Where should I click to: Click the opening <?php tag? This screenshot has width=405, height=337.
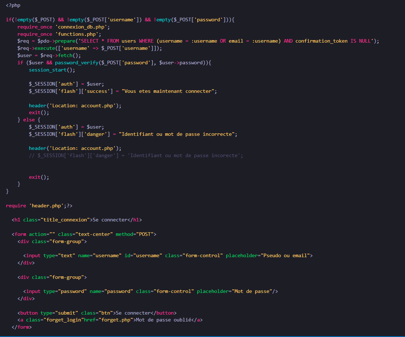(x=13, y=5)
